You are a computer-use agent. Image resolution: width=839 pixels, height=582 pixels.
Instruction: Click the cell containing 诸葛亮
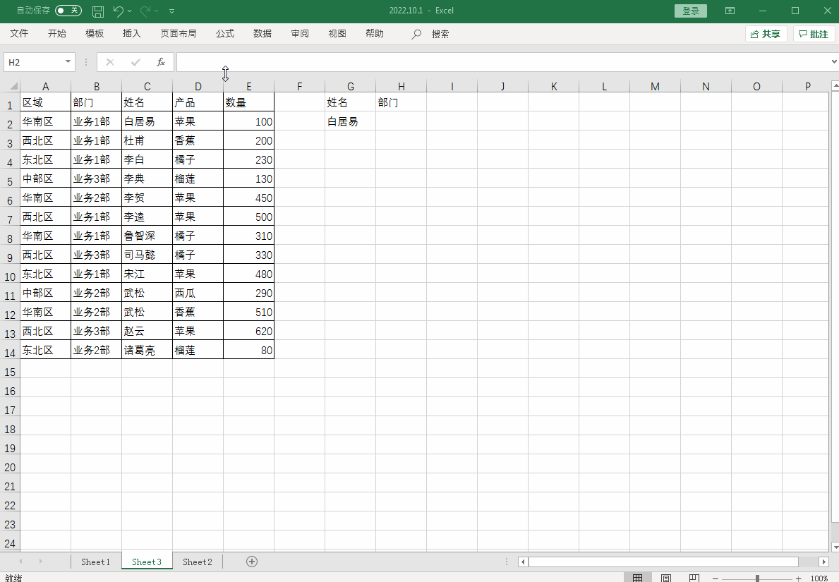click(x=147, y=350)
